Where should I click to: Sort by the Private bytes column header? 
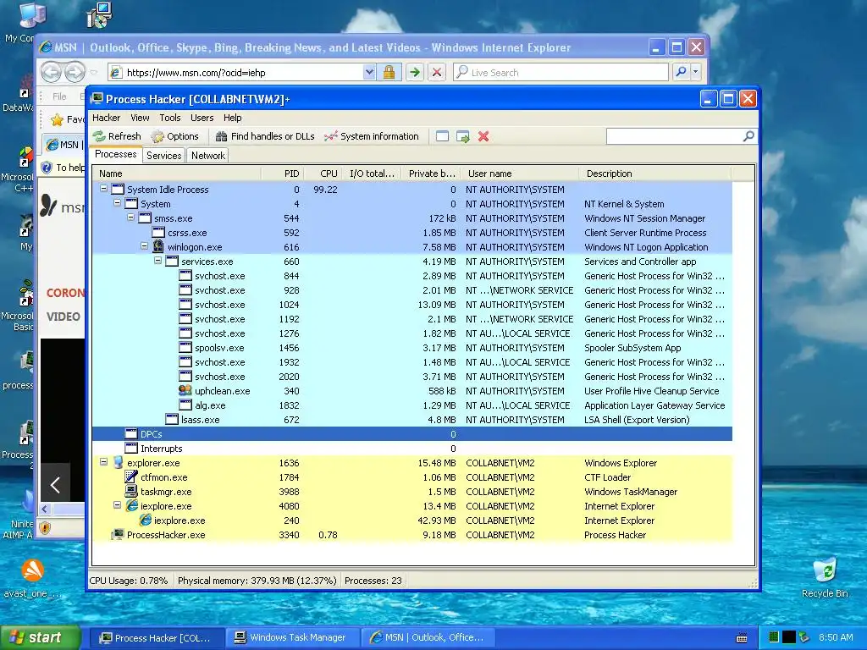pos(431,174)
